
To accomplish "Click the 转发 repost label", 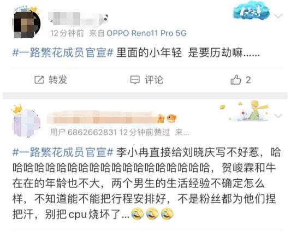I will (x=58, y=80).
